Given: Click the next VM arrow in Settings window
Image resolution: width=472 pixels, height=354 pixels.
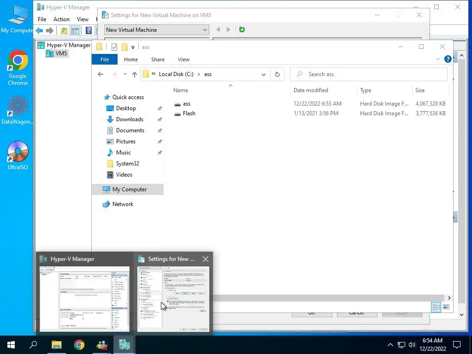Looking at the screenshot, I should coord(228,29).
